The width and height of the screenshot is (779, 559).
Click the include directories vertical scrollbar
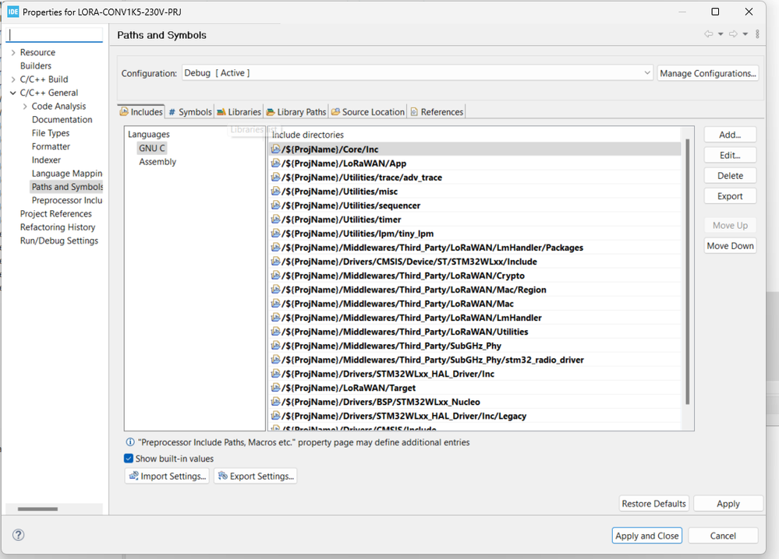tap(688, 271)
